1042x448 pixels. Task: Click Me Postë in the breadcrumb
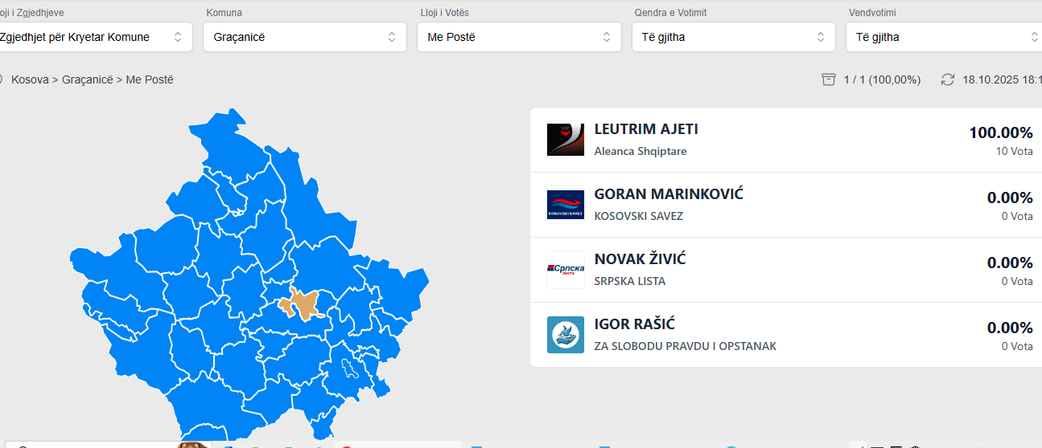150,79
